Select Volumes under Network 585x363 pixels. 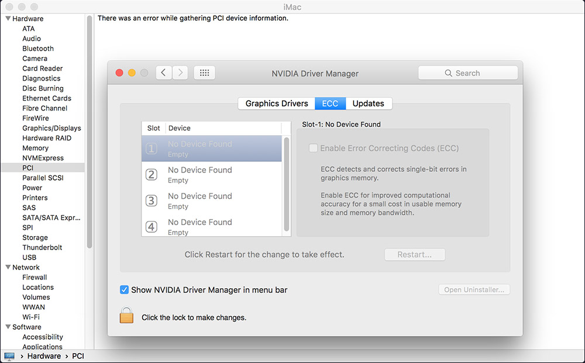pos(36,297)
